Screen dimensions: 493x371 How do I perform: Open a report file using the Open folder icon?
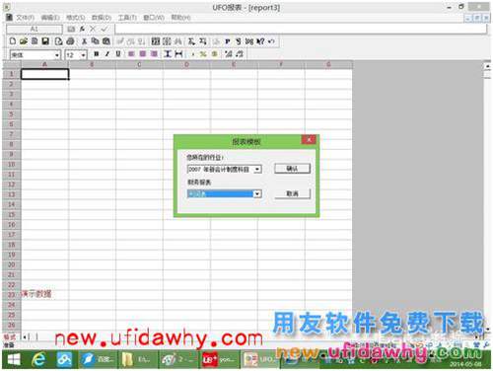[24, 41]
